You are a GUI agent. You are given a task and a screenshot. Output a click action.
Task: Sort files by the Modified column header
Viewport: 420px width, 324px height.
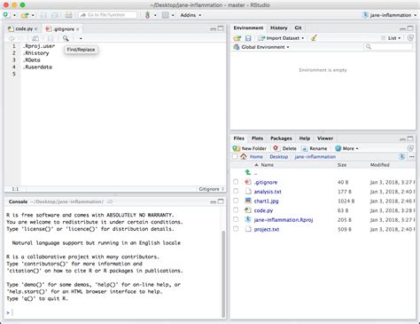pyautogui.click(x=379, y=165)
